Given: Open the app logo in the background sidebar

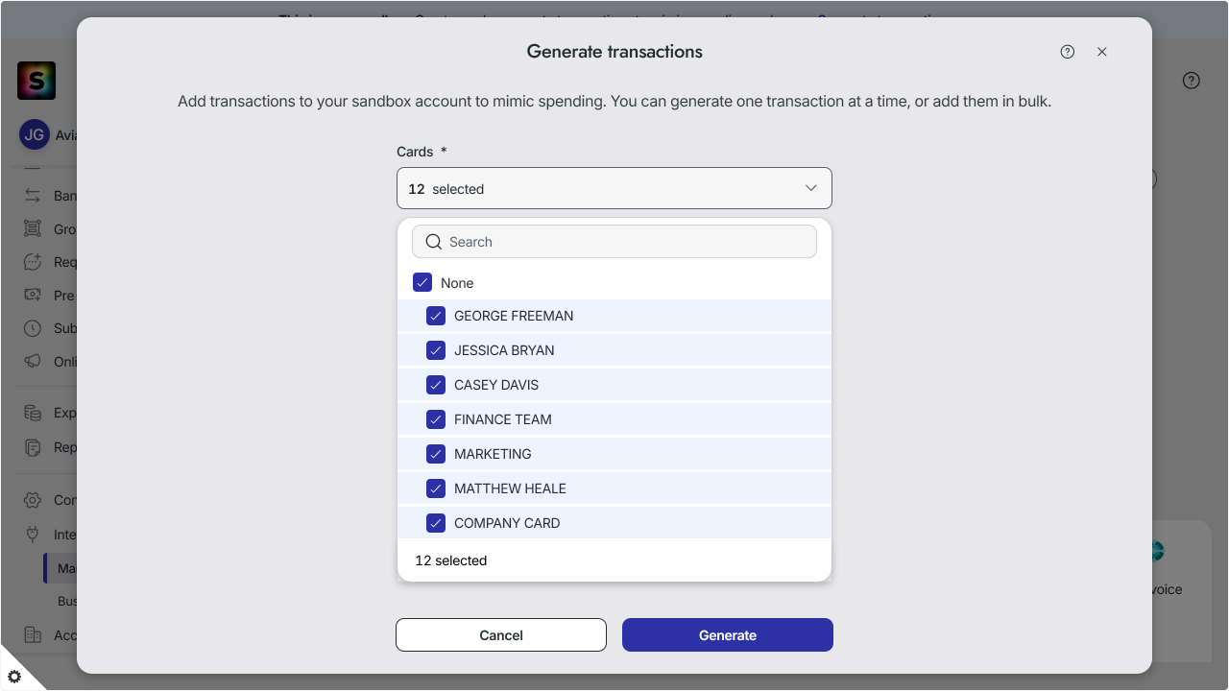Looking at the screenshot, I should tap(36, 81).
